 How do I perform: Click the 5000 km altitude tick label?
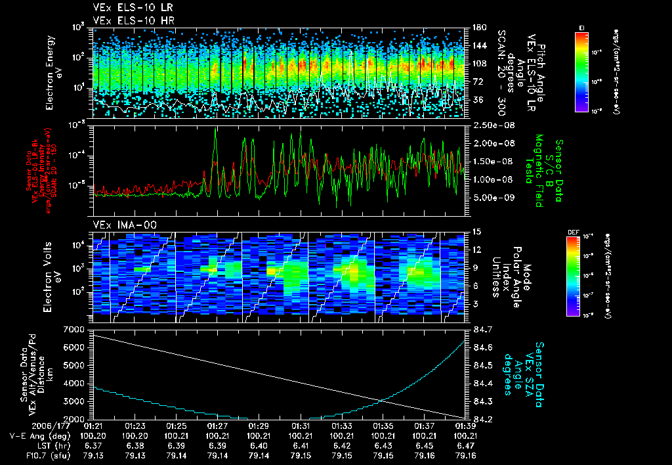74,365
